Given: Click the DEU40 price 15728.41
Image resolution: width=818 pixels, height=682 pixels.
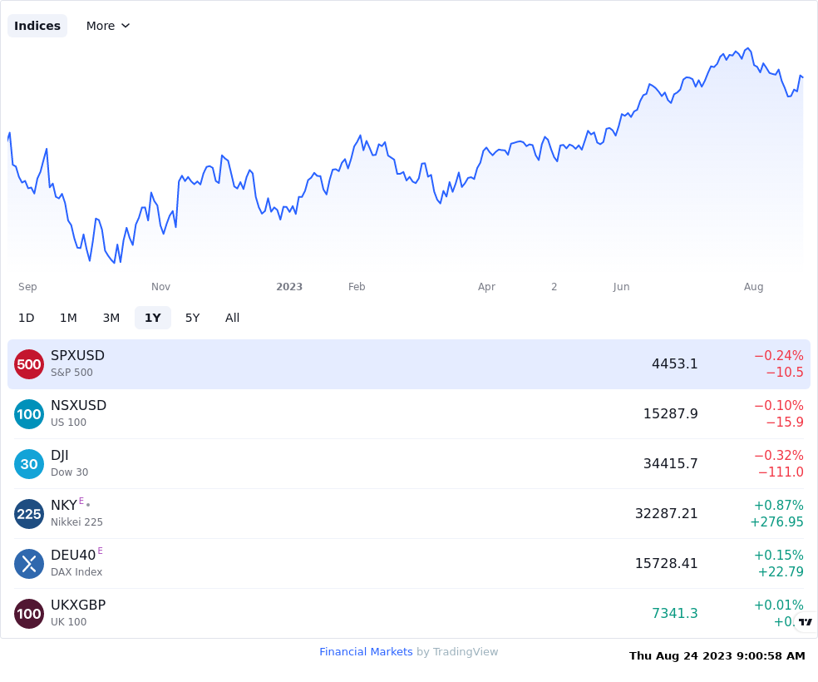Looking at the screenshot, I should pos(666,564).
